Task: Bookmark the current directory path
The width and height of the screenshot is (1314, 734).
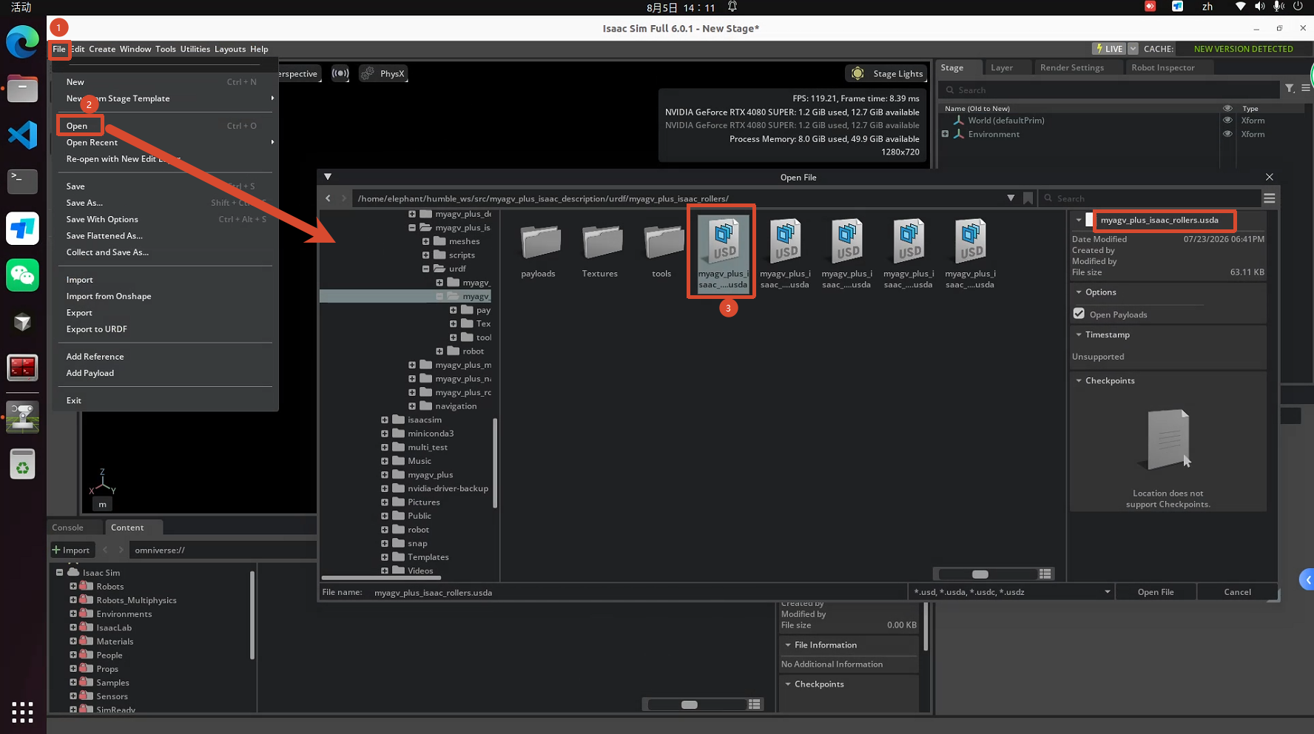Action: tap(1028, 198)
